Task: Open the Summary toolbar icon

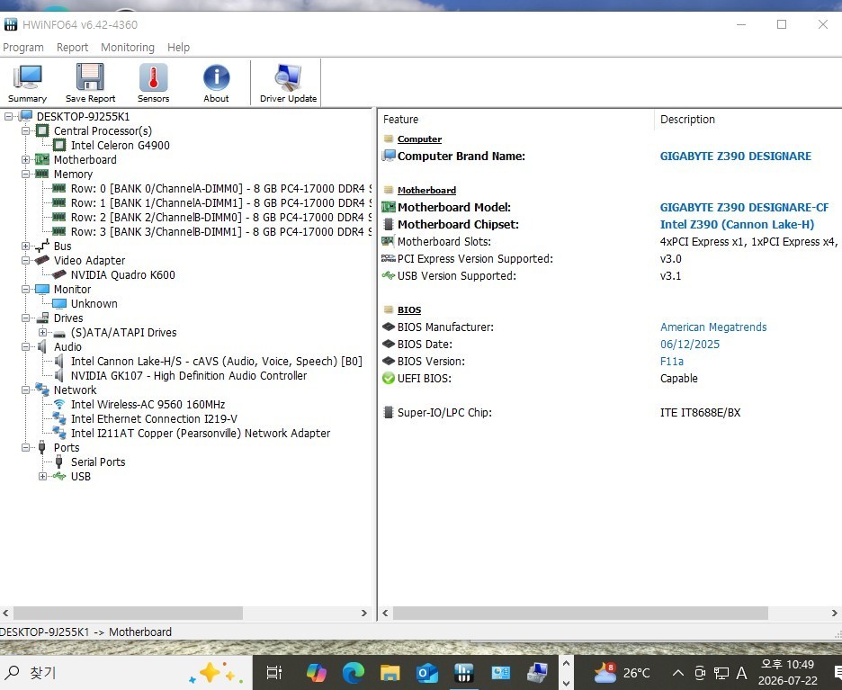Action: [x=27, y=84]
